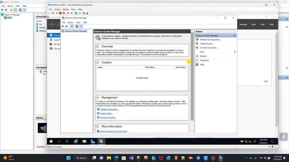Click Up folder icon in Hyper-V Manager toolbar
Image resolution: width=289 pixels, height=162 pixels.
pyautogui.click(x=11, y=10)
